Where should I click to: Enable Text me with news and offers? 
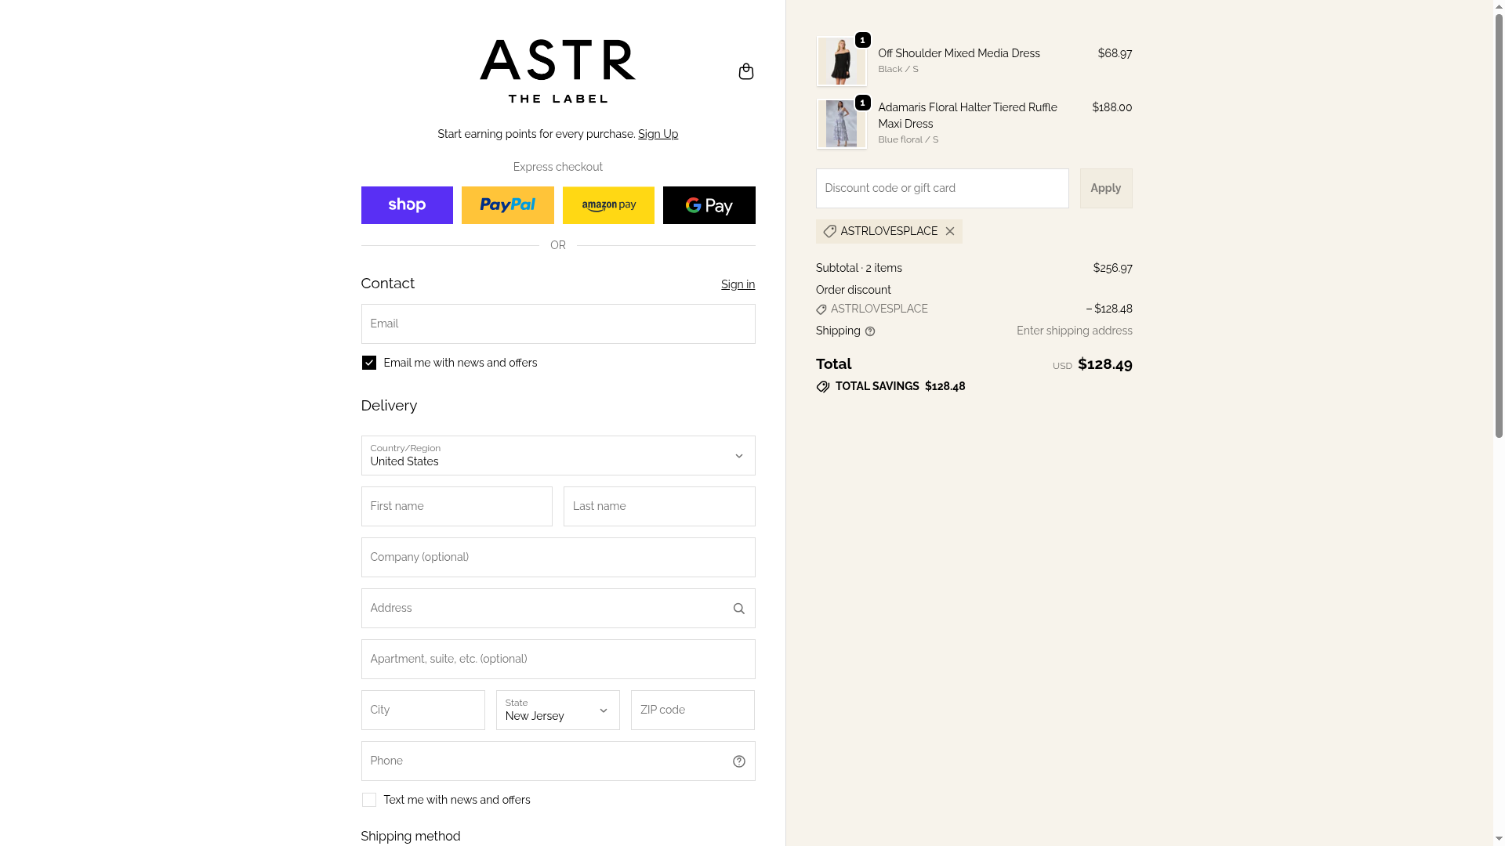click(x=369, y=800)
